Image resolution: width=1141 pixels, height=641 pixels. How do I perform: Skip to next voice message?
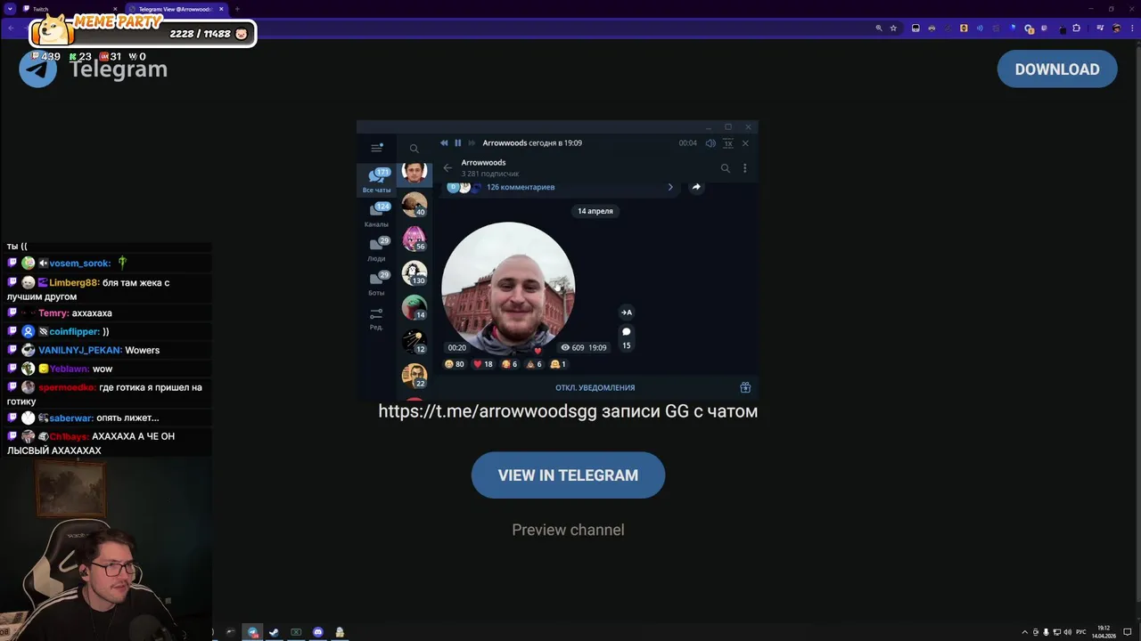click(x=472, y=142)
